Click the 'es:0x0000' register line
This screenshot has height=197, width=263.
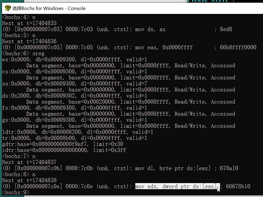tap(75, 60)
